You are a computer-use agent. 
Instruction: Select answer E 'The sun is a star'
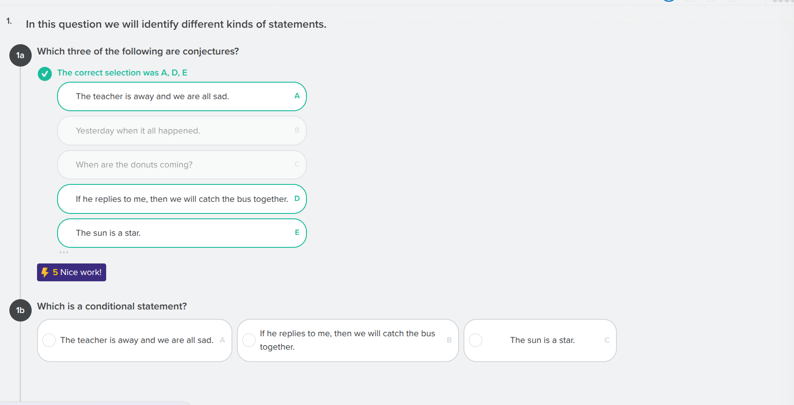182,233
